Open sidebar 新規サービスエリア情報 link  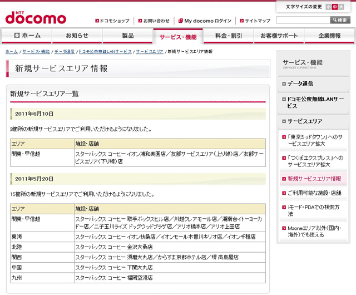[314, 179]
